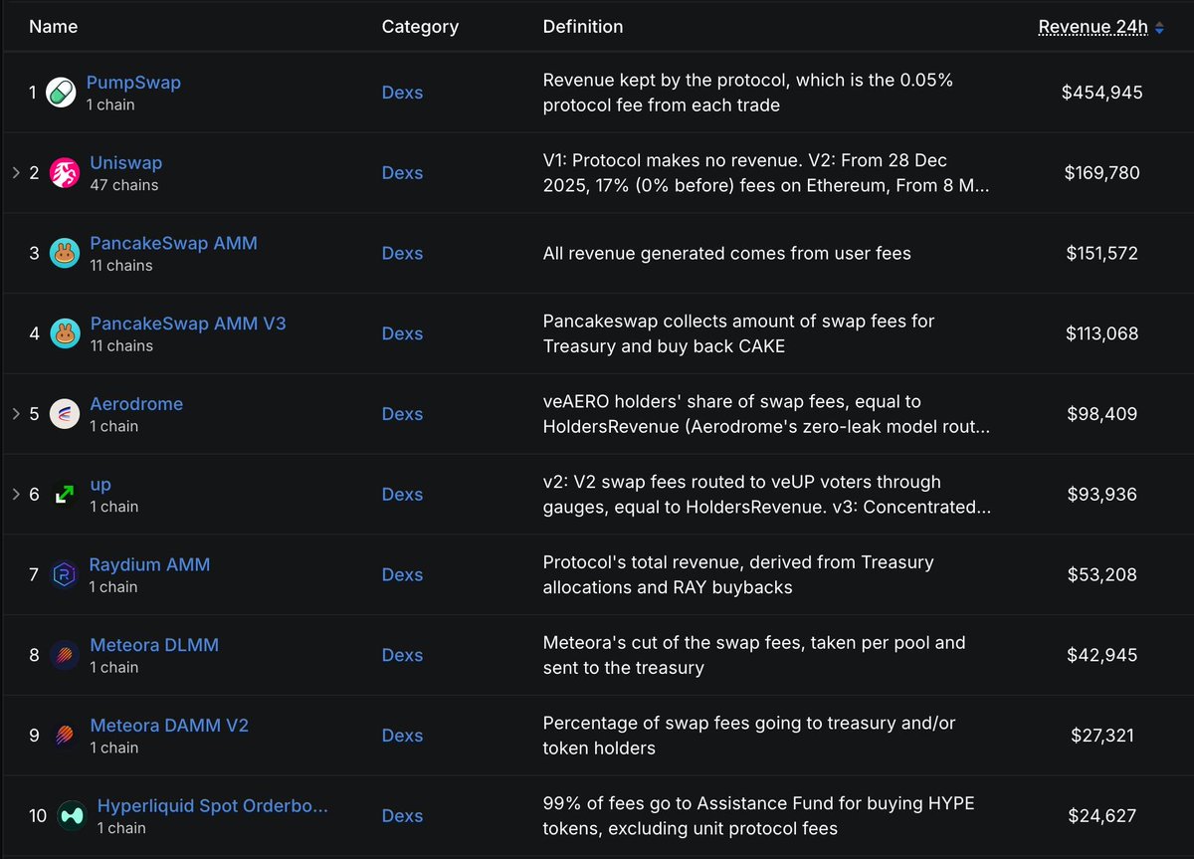
Task: Click Dexs category in Meteora DAMM V2 row
Action: click(x=402, y=737)
